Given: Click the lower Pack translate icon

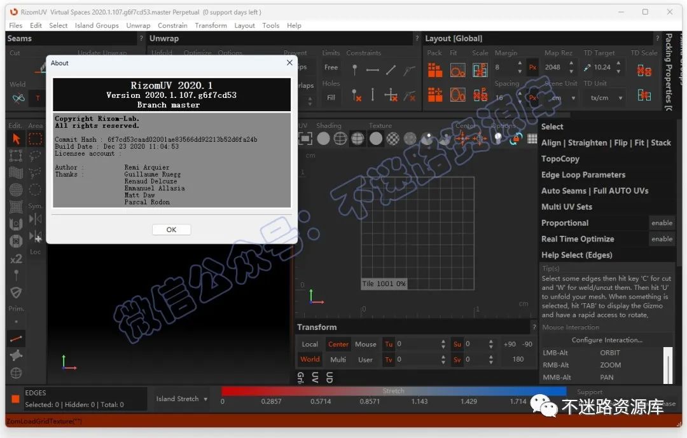Looking at the screenshot, I should point(434,94).
